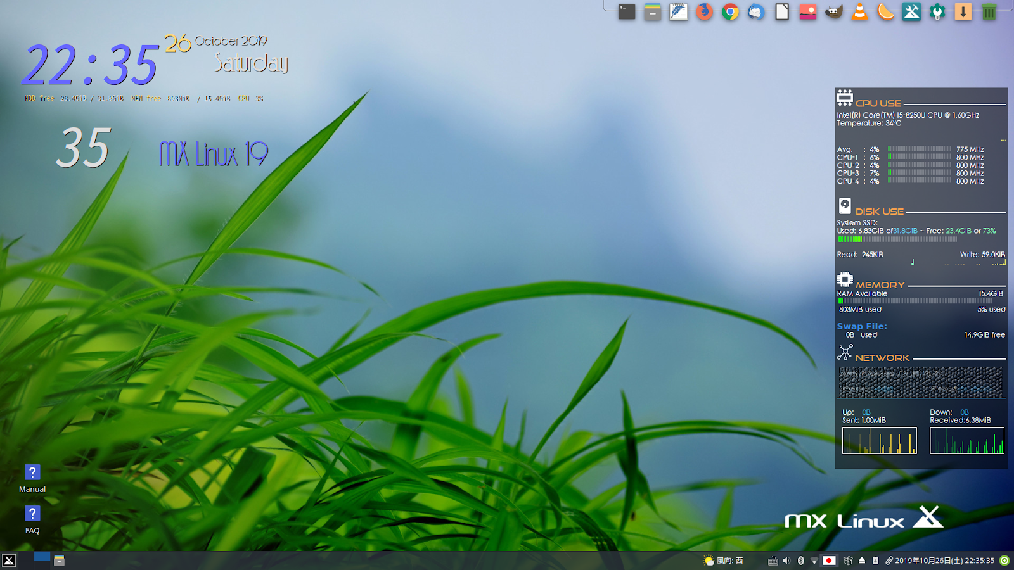This screenshot has height=570, width=1014.
Task: Click the upload traffic graph
Action: coord(880,440)
